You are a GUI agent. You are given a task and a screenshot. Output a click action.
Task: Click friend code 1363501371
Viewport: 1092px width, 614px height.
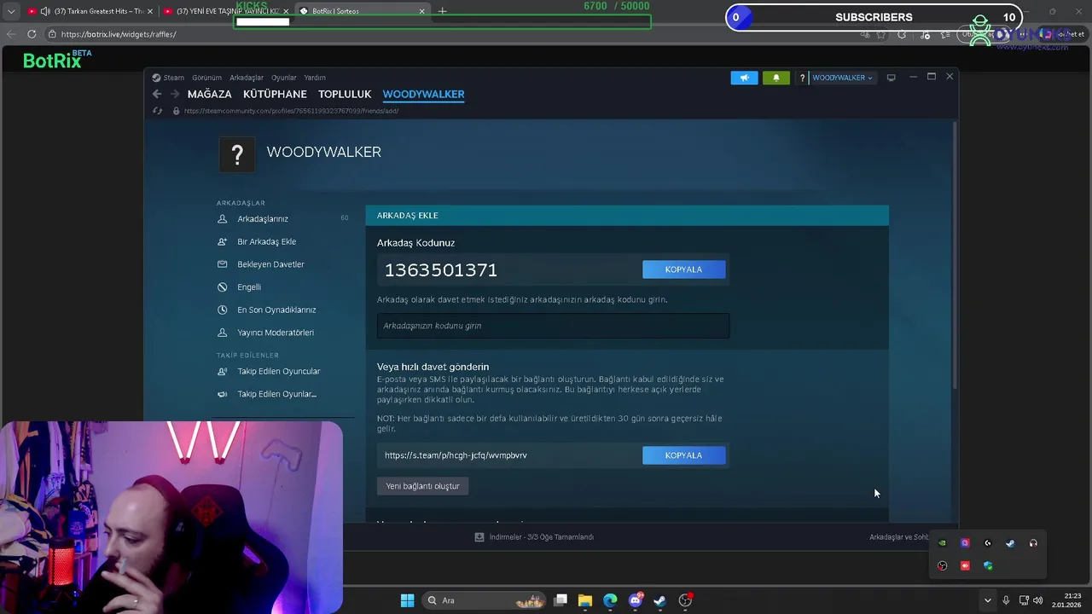[441, 270]
